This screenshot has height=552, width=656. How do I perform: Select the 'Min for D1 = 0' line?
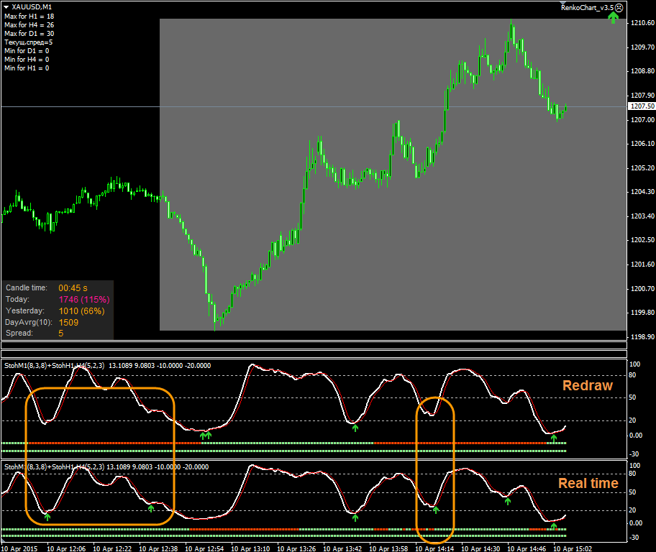[x=27, y=51]
